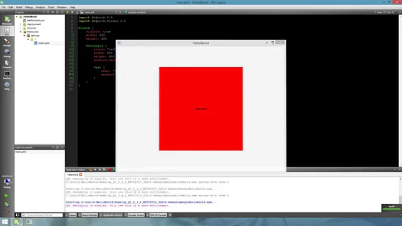The width and height of the screenshot is (402, 226).
Task: Open the File menu
Action: 3,7
